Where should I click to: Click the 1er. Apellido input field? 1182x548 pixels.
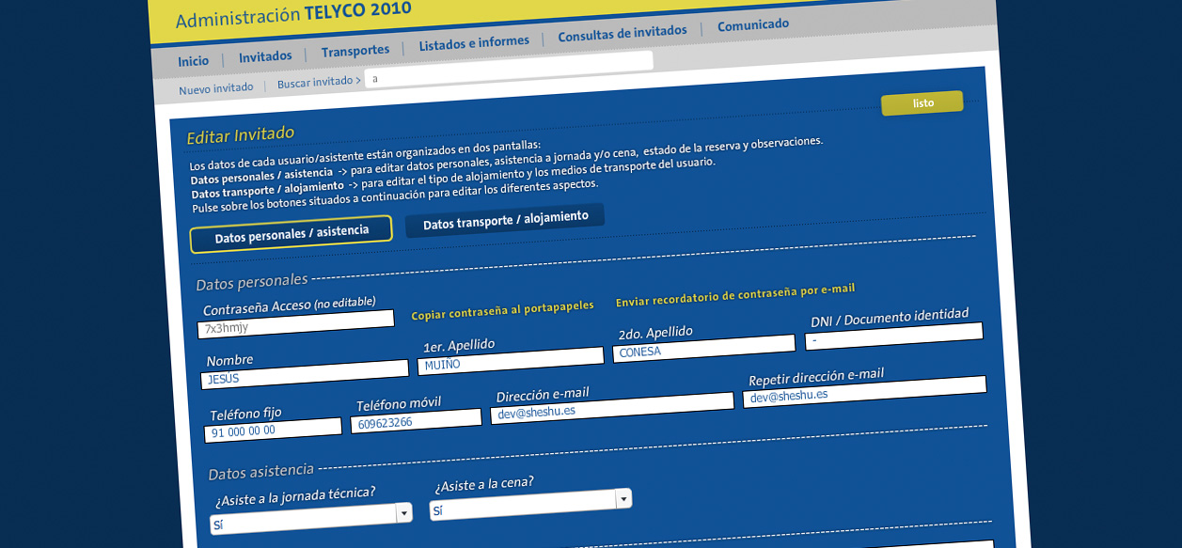(512, 359)
